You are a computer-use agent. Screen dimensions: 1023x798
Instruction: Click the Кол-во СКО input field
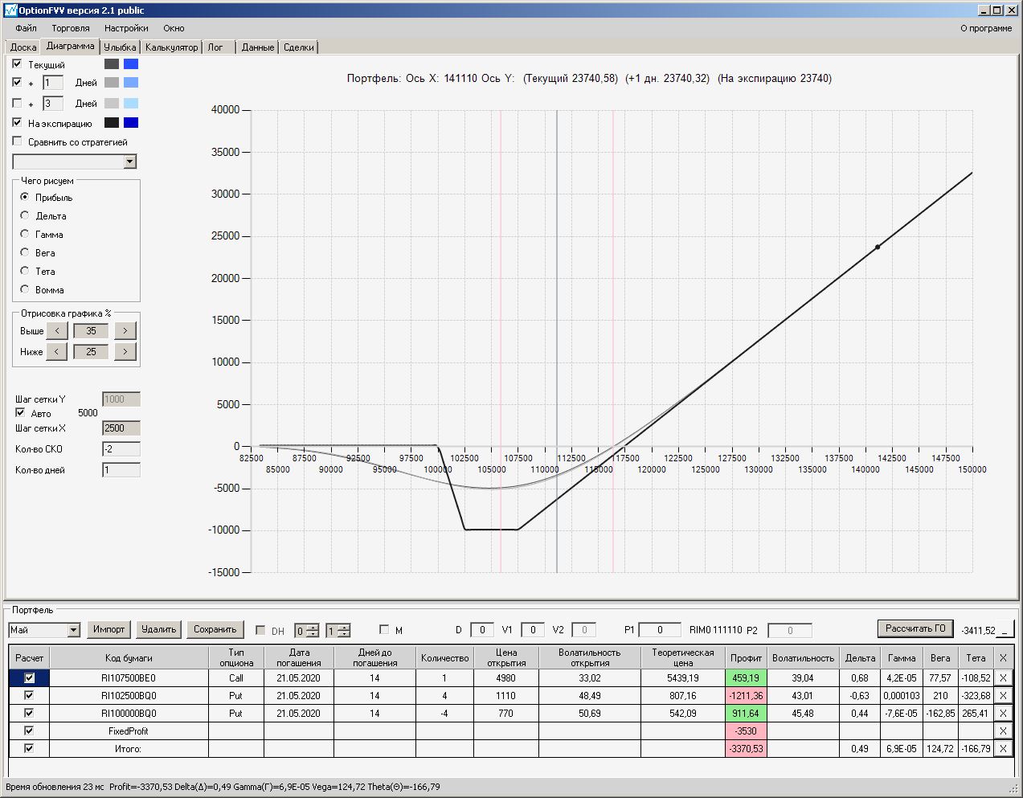tap(121, 449)
